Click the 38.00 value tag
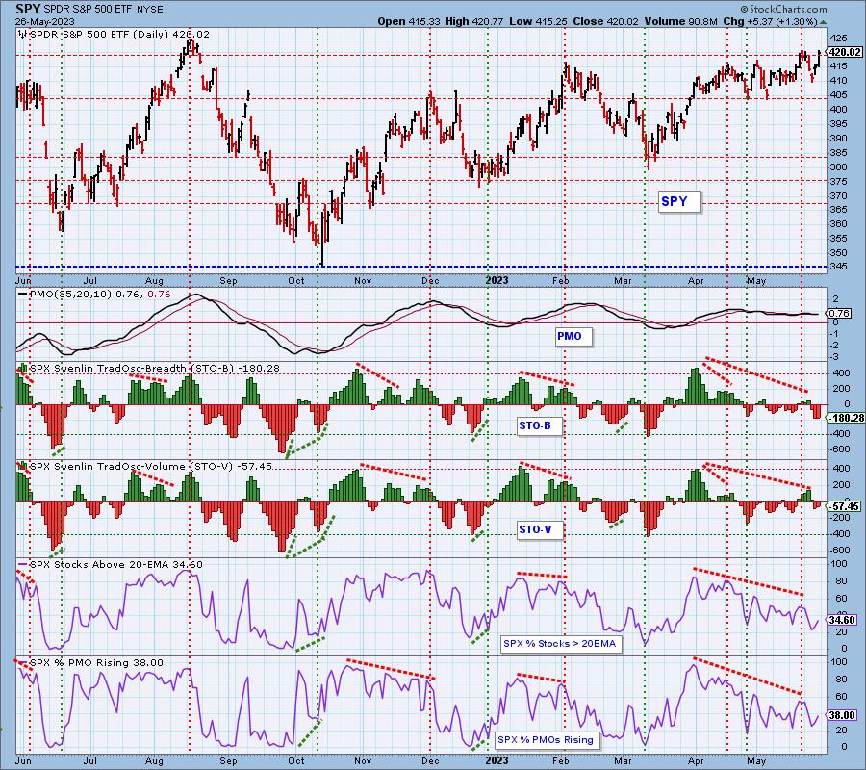This screenshot has height=770, width=866. [x=842, y=715]
